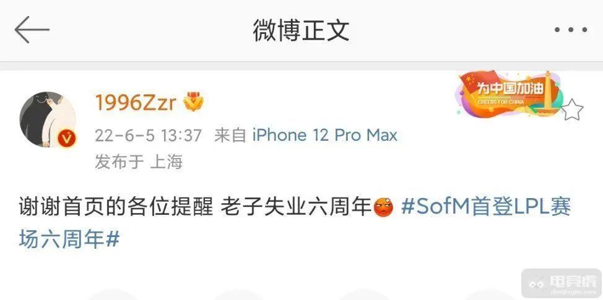
Task: Tap the membership badge beside 1996Zzr
Action: click(x=194, y=102)
